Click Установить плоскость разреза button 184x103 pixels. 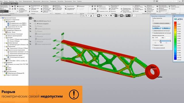click(x=161, y=23)
